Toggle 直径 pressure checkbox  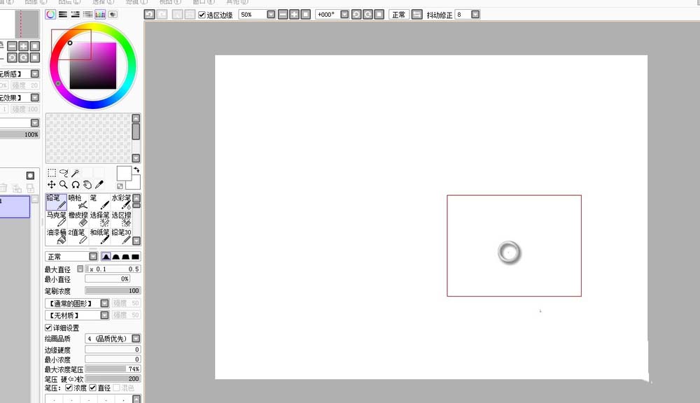93,388
